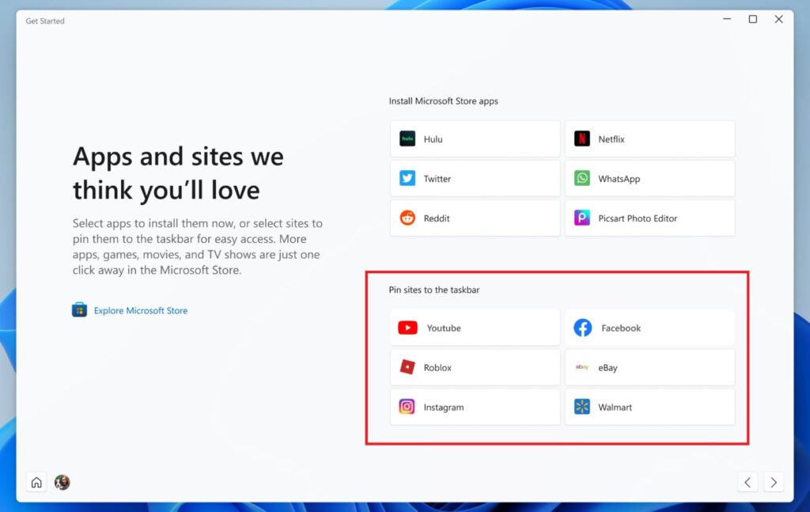Image resolution: width=810 pixels, height=512 pixels.
Task: Click the Reddit alien icon
Action: click(x=407, y=218)
